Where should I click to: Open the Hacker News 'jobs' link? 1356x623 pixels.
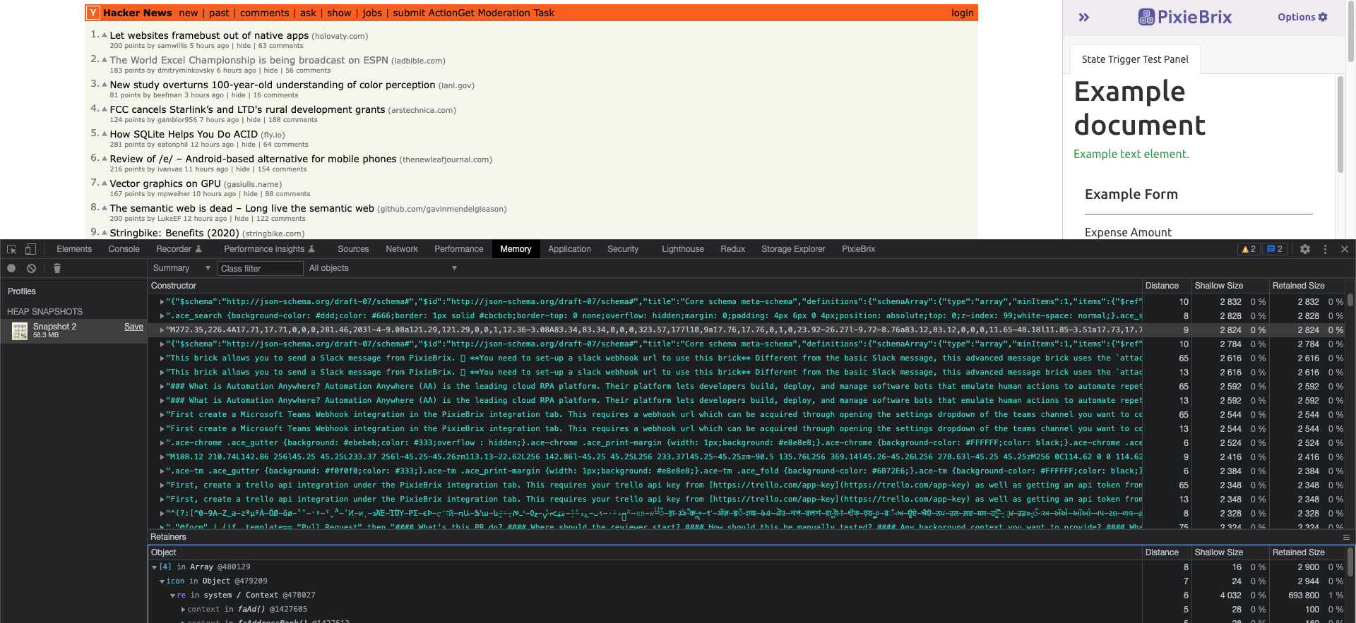(372, 13)
